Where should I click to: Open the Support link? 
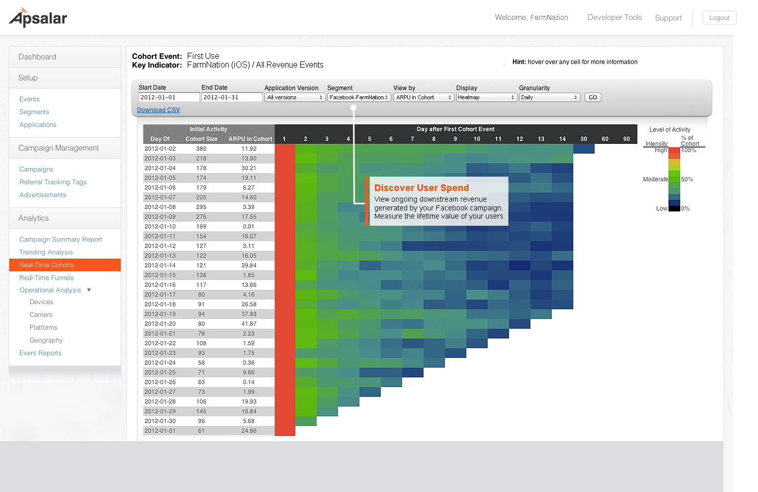(668, 18)
